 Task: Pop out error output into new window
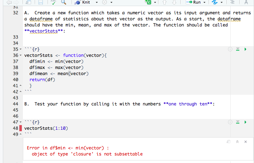click(x=228, y=142)
